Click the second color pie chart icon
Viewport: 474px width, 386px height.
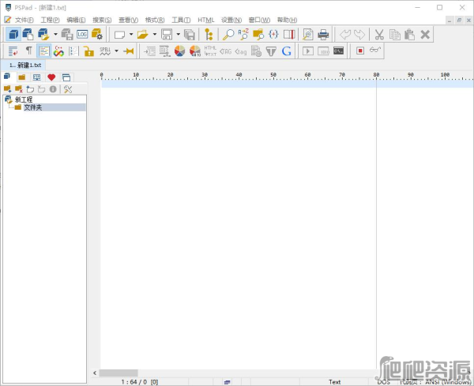pyautogui.click(x=195, y=51)
